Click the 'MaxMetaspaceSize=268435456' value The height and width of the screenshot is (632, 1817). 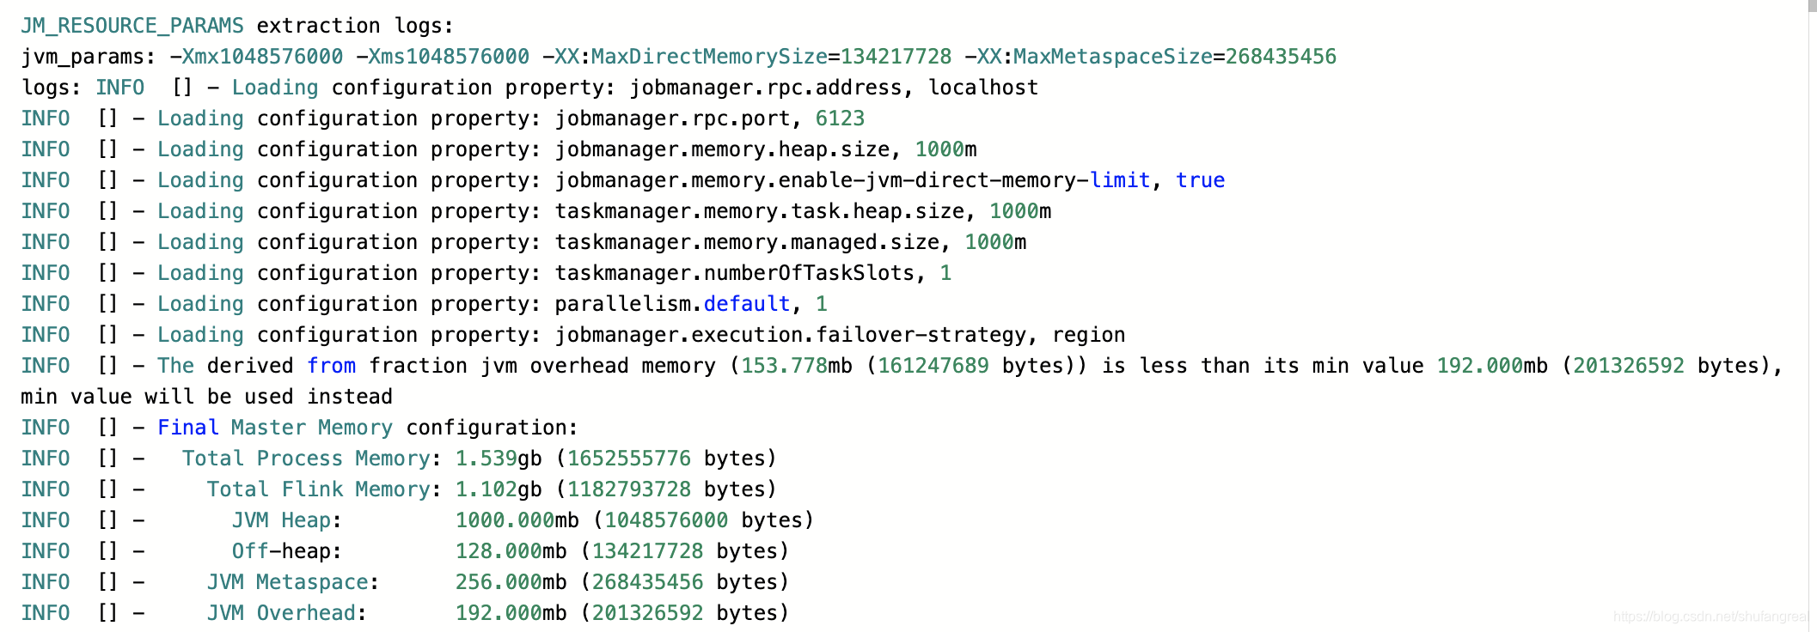point(1175,57)
